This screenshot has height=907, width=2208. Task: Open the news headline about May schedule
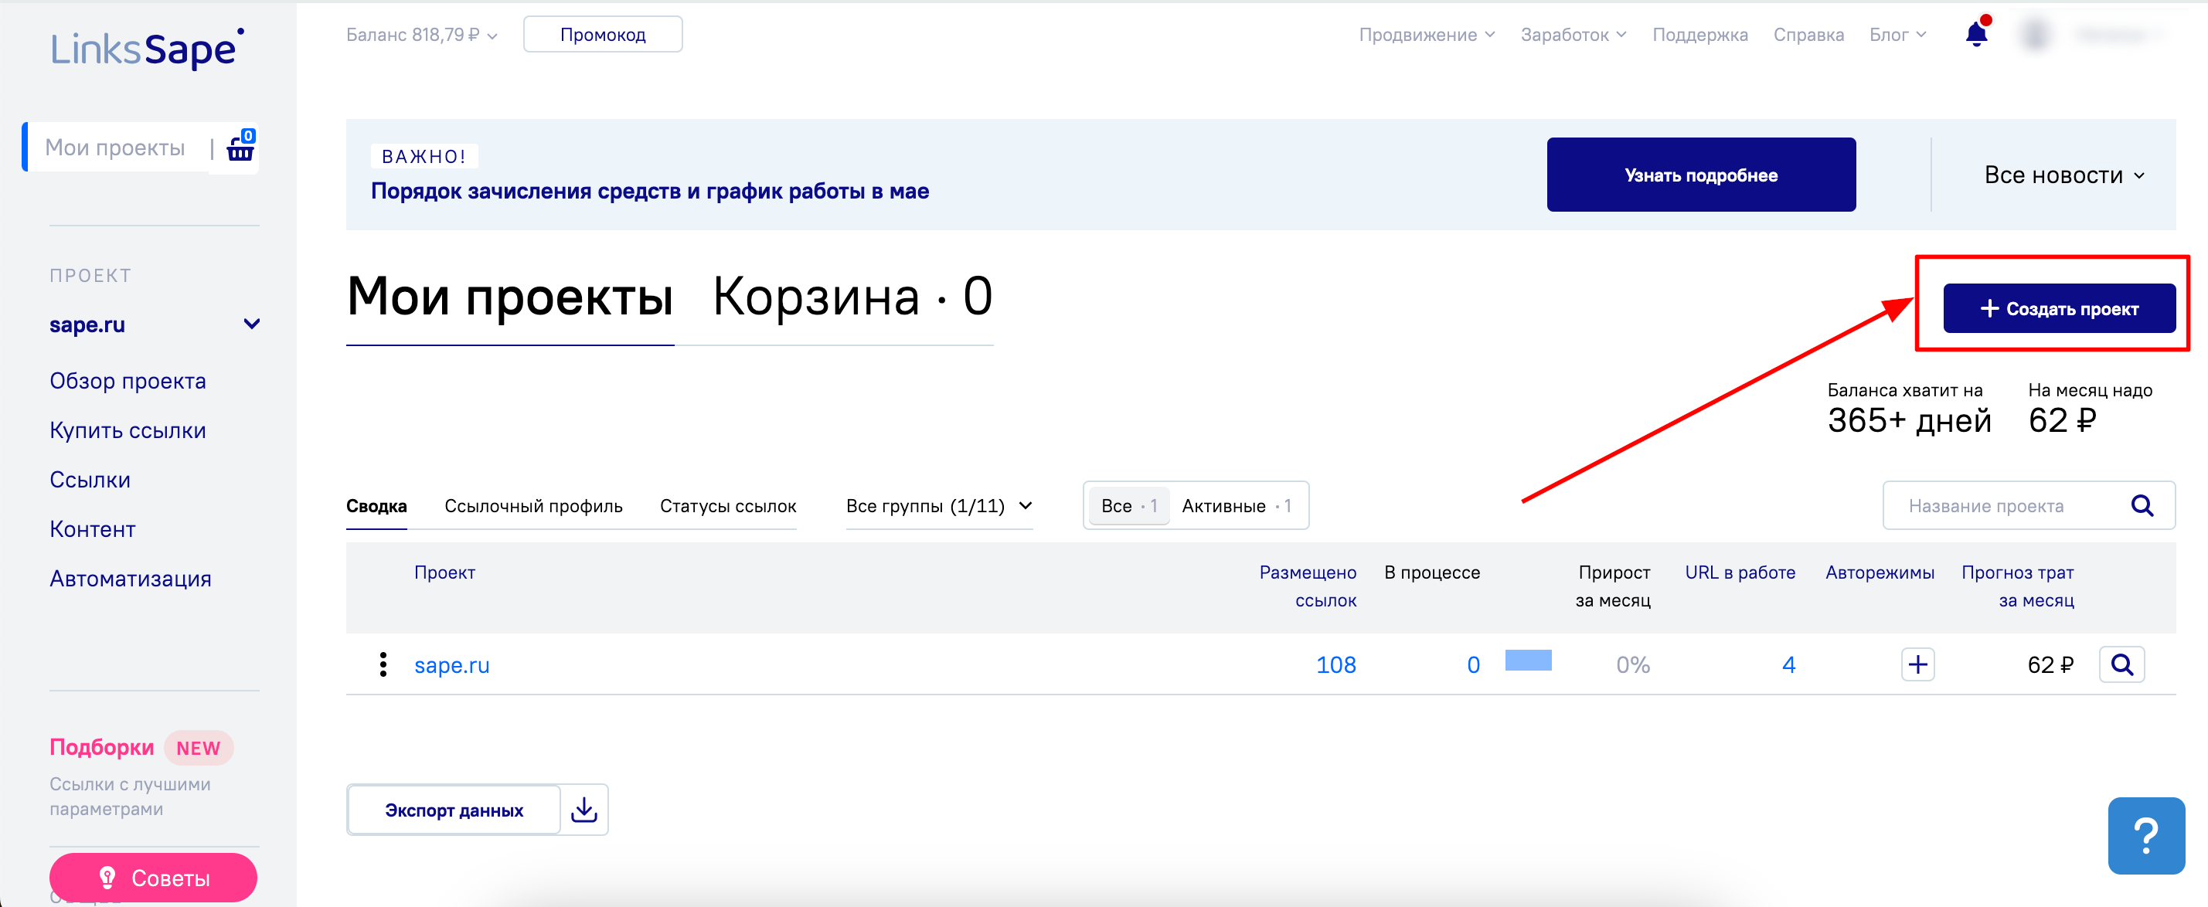[x=650, y=191]
